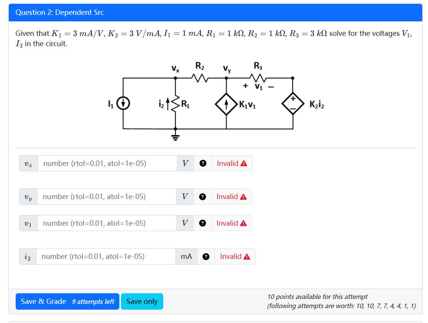Click the Question 2: Dependent Src header bar
The width and height of the screenshot is (428, 323).
tap(214, 13)
